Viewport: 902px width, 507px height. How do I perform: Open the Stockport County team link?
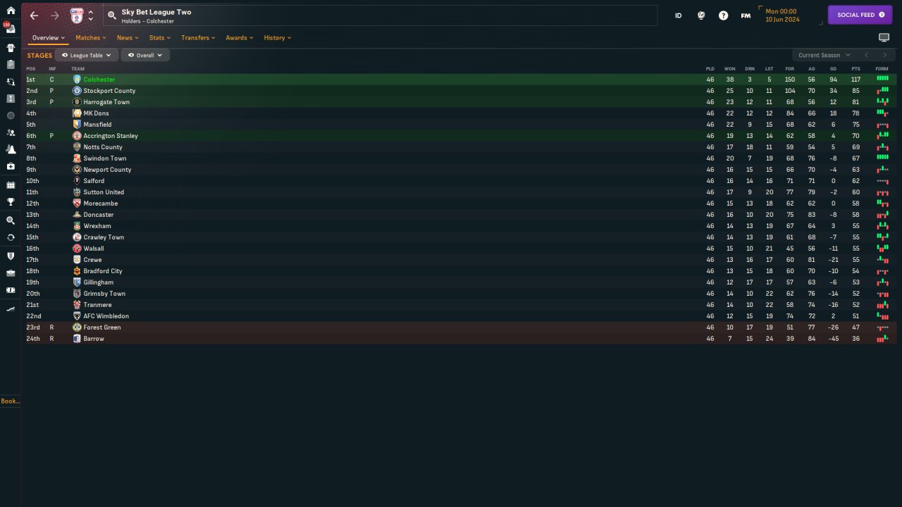tap(109, 91)
